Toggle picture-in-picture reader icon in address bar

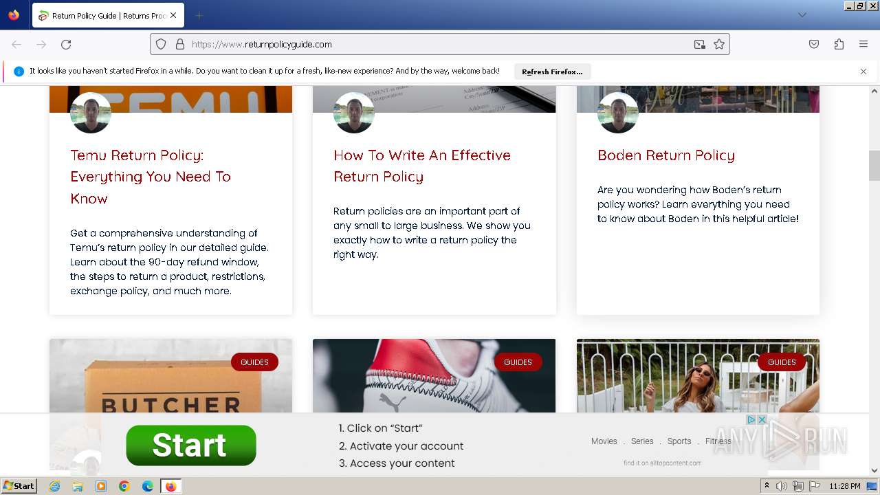coord(700,44)
